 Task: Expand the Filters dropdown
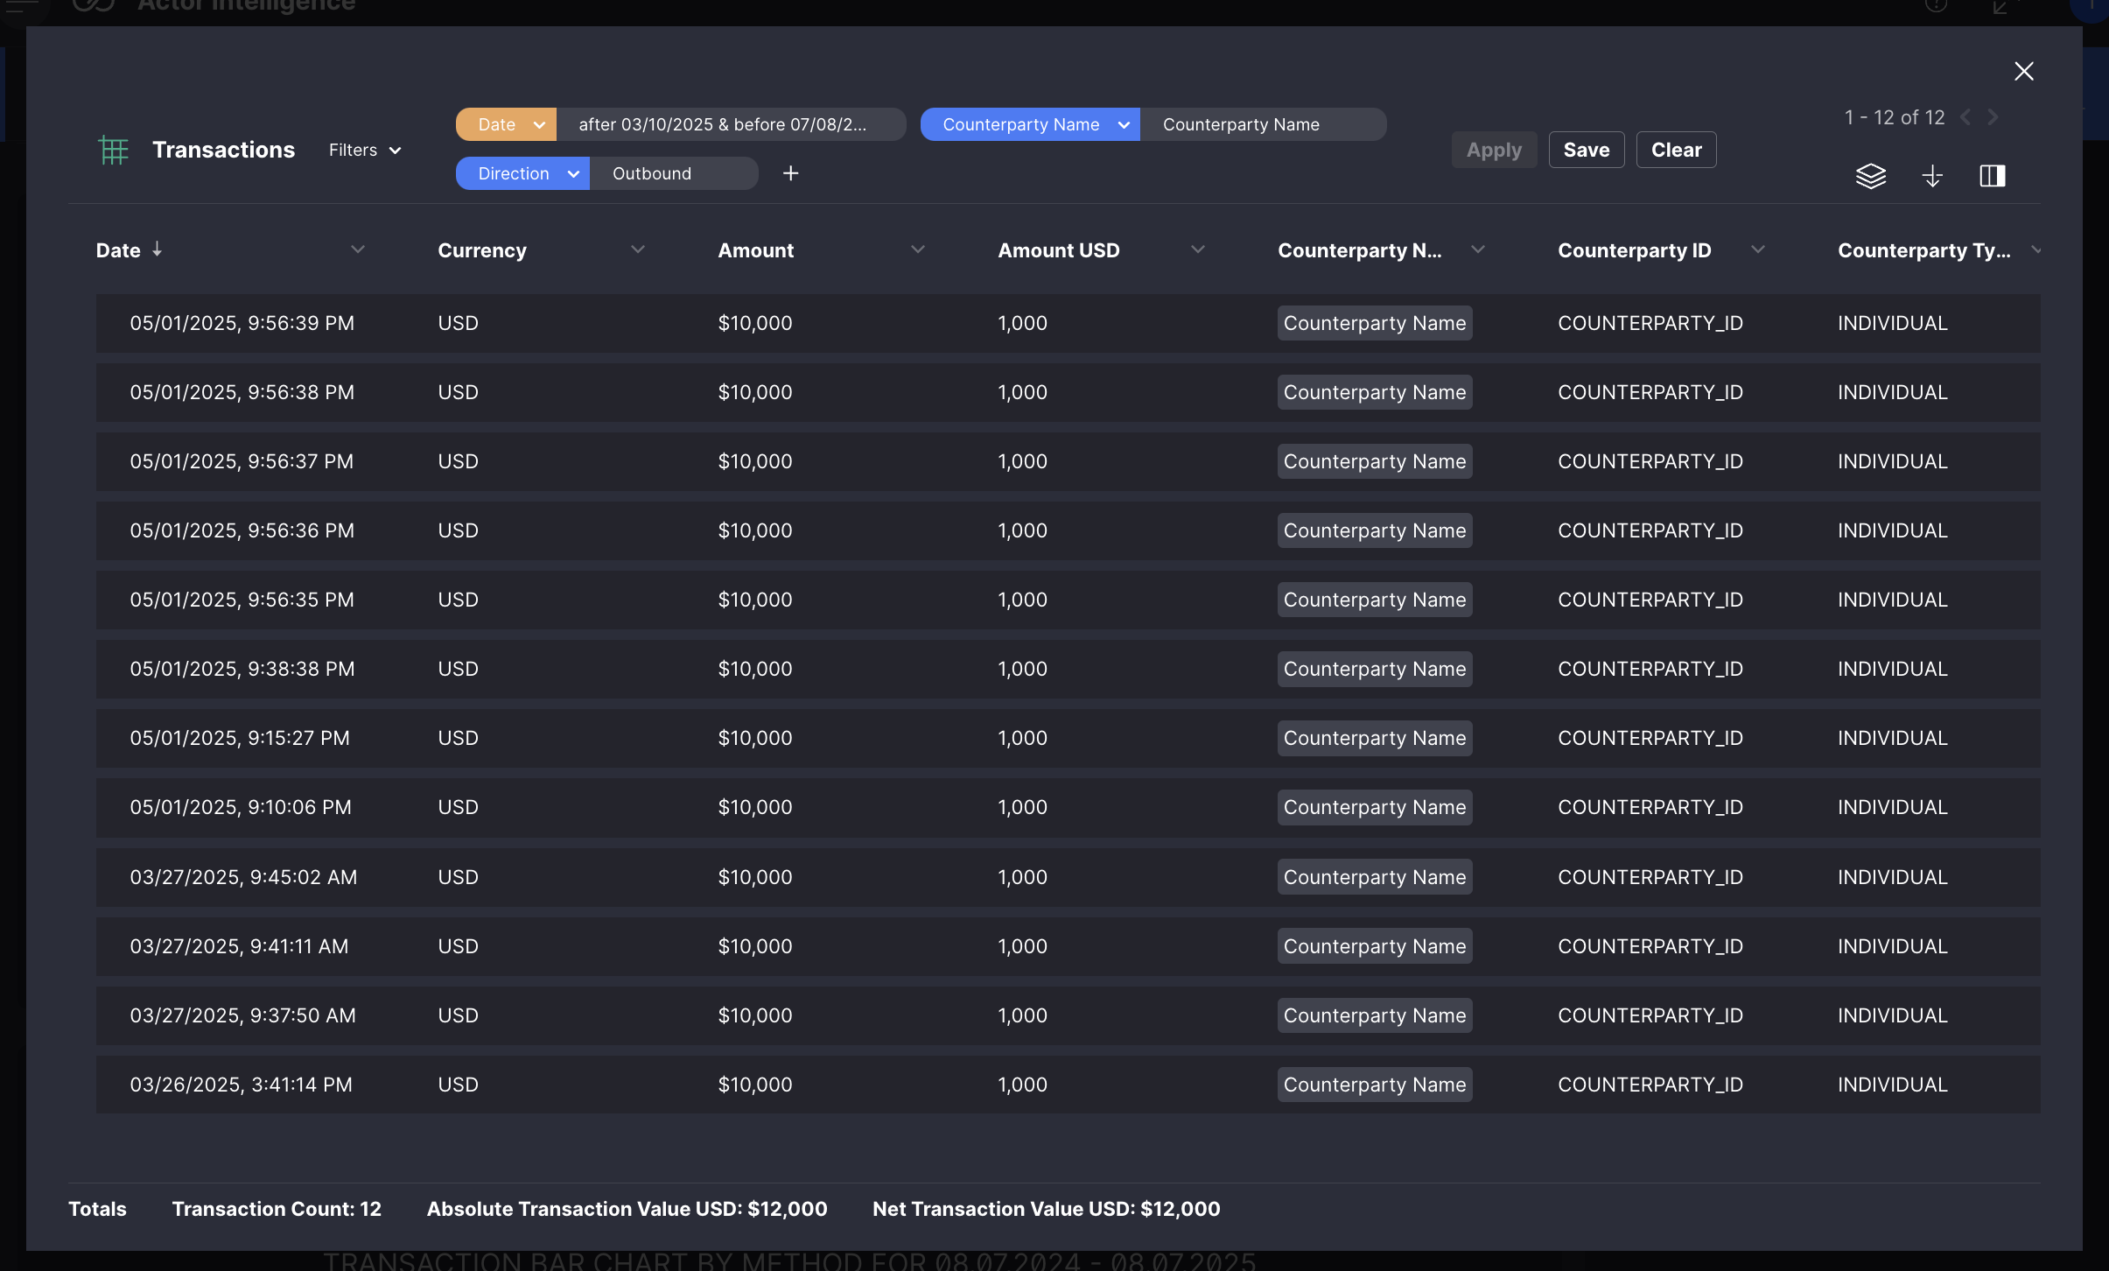[x=365, y=150]
